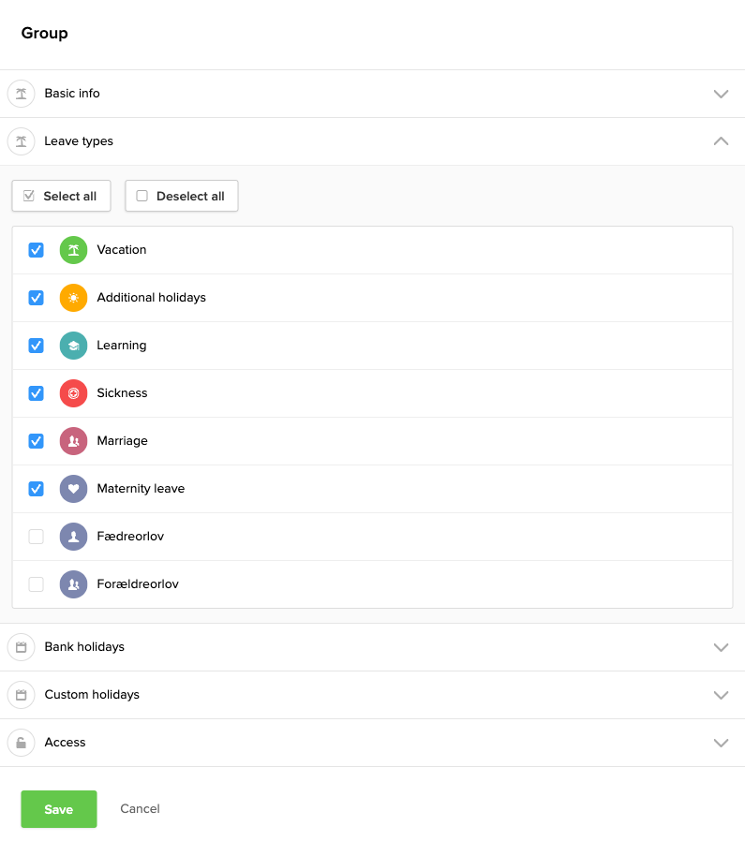Screen dimensions: 745x841
Task: Open the Custom holidays section header
Action: [92, 695]
